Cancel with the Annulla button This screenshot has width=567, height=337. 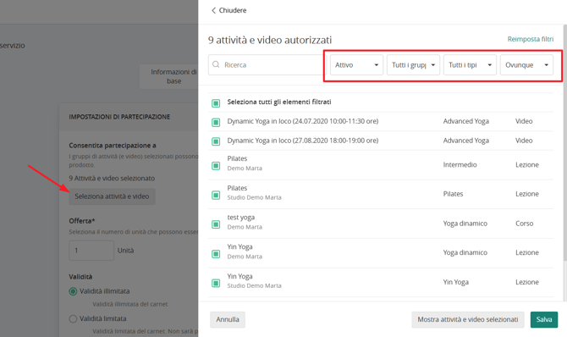(x=228, y=319)
